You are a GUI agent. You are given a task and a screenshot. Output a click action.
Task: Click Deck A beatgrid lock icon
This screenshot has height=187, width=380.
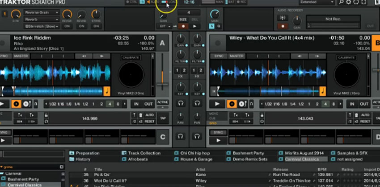point(46,115)
